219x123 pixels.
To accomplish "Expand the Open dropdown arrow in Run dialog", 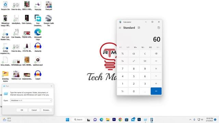I will pyautogui.click(x=51, y=100).
